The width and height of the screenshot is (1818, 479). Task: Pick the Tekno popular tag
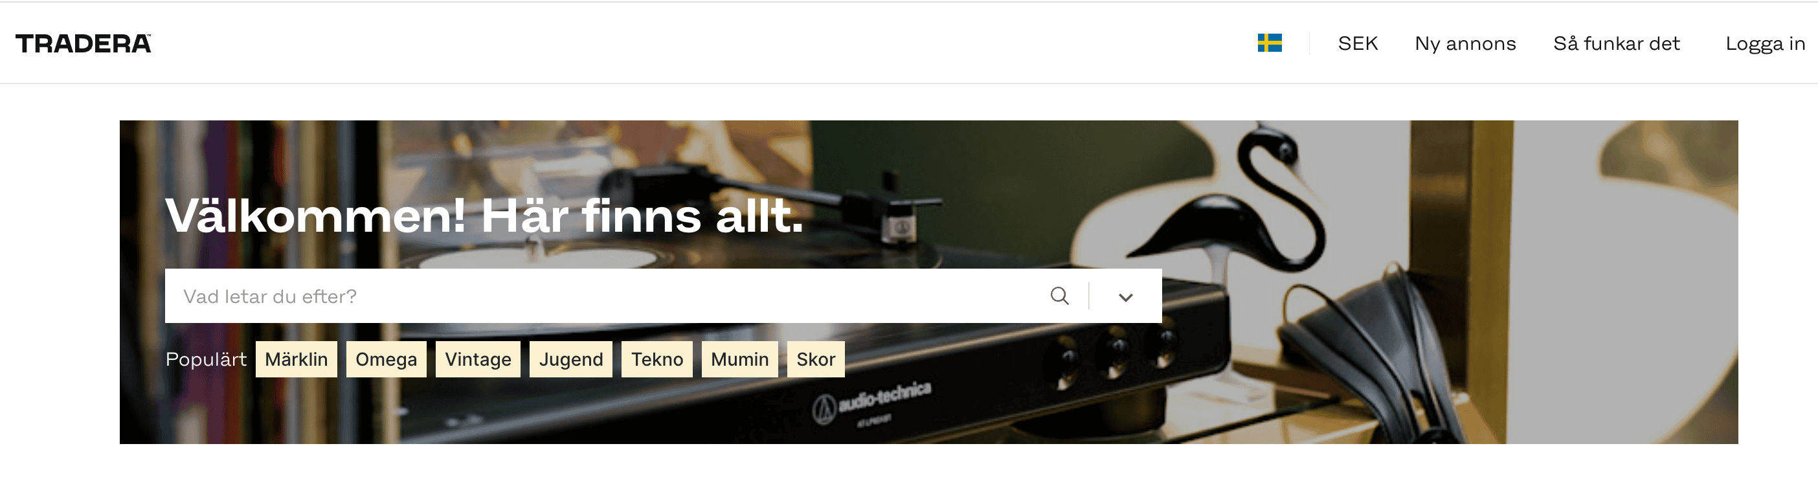[657, 359]
